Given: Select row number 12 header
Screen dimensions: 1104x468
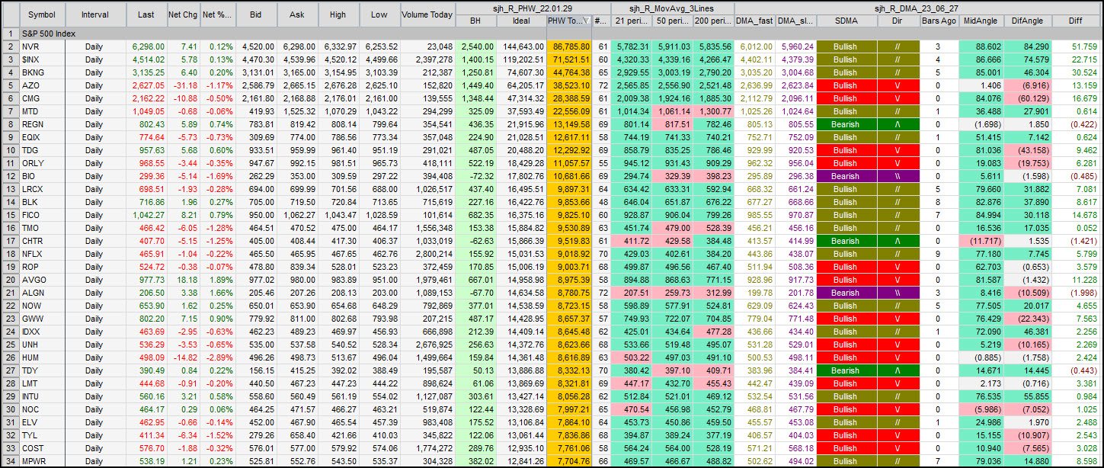Looking at the screenshot, I should point(11,176).
